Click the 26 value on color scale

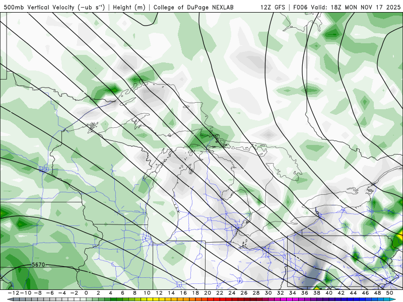(x=244, y=293)
